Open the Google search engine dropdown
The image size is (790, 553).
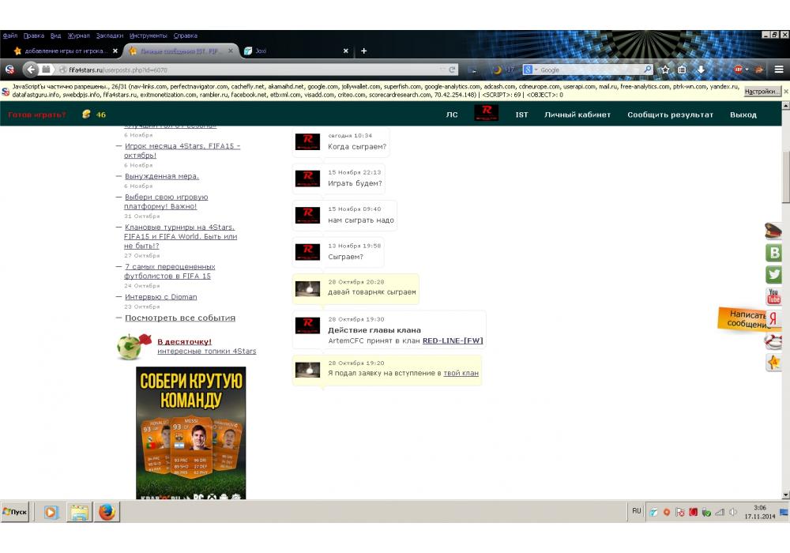pyautogui.click(x=529, y=70)
